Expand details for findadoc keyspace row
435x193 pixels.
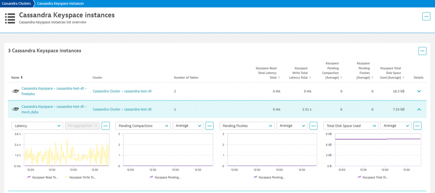[419, 91]
